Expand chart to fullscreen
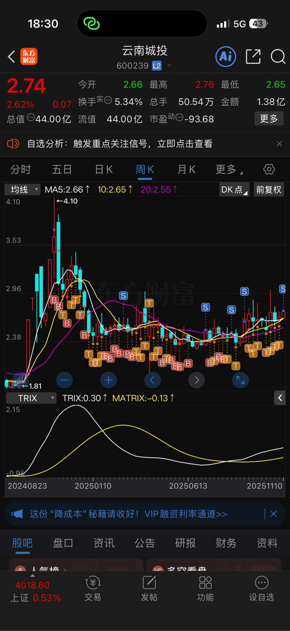This screenshot has height=631, width=290. 241,380
